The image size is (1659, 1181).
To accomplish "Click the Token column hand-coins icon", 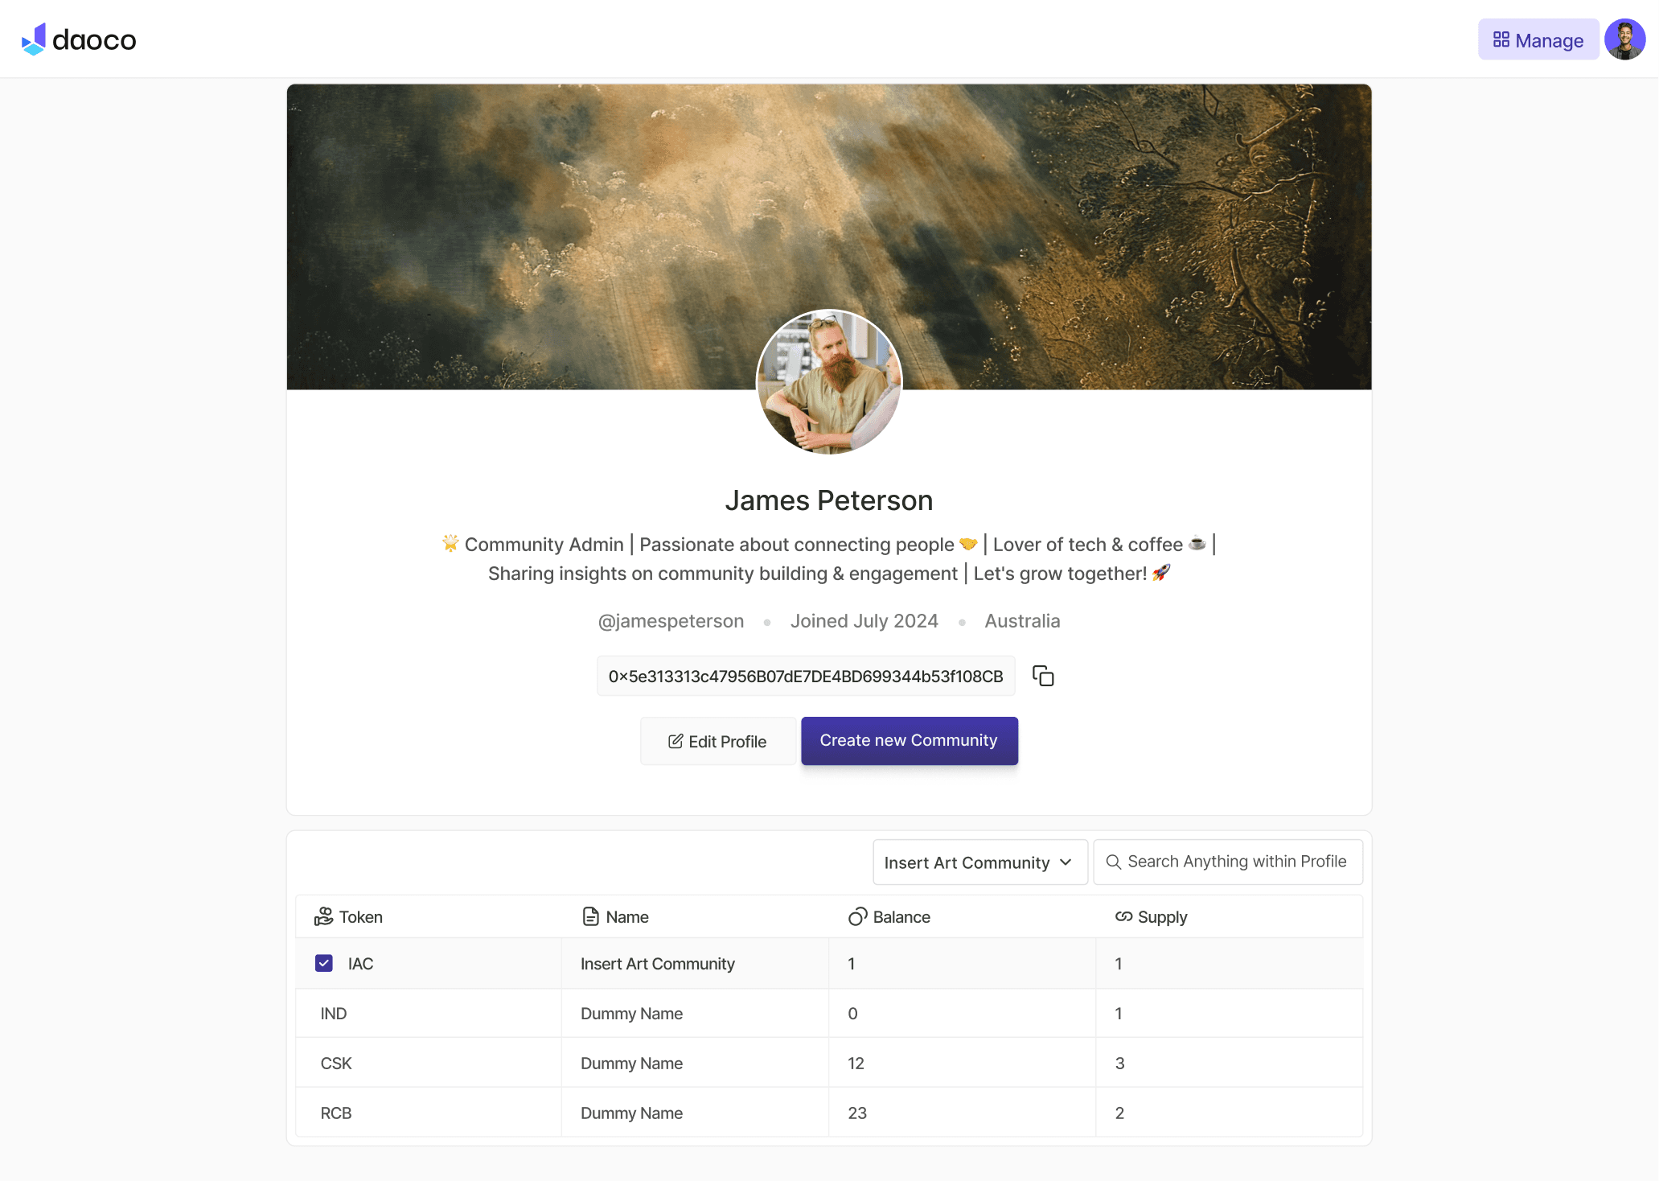I will (x=323, y=916).
